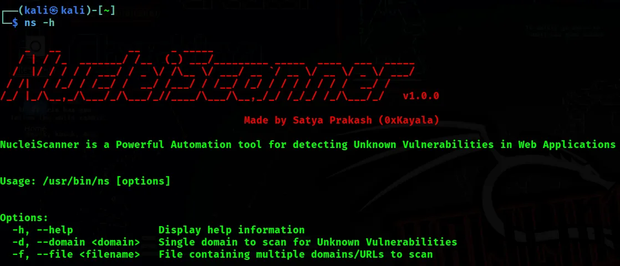620x266 pixels.
Task: Select the '-f, --file <filename>' option flag
Action: [x=76, y=254]
